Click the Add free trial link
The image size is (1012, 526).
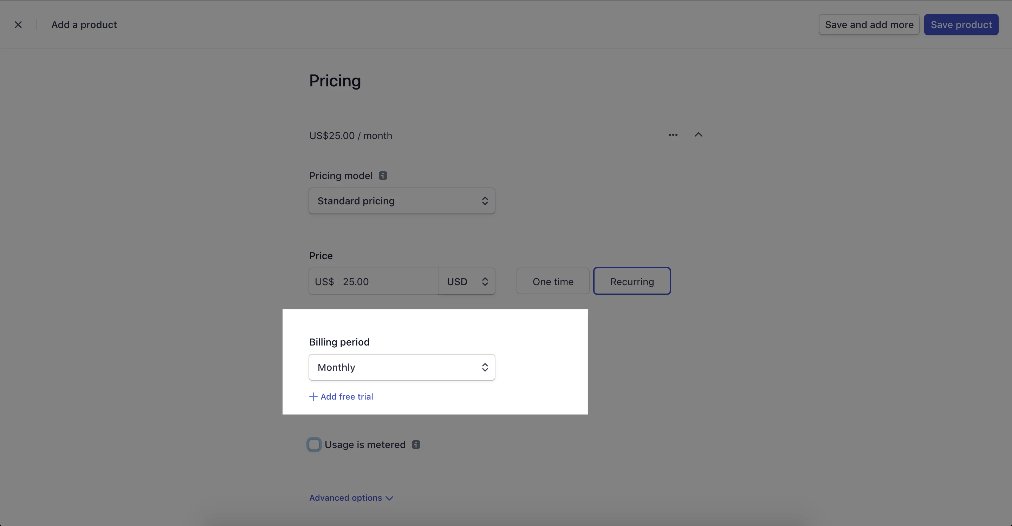346,396
